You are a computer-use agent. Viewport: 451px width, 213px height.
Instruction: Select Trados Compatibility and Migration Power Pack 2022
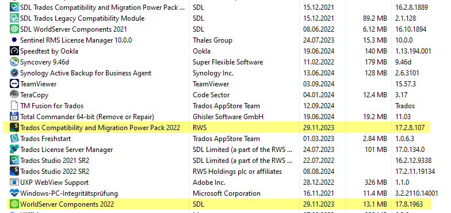click(100, 128)
